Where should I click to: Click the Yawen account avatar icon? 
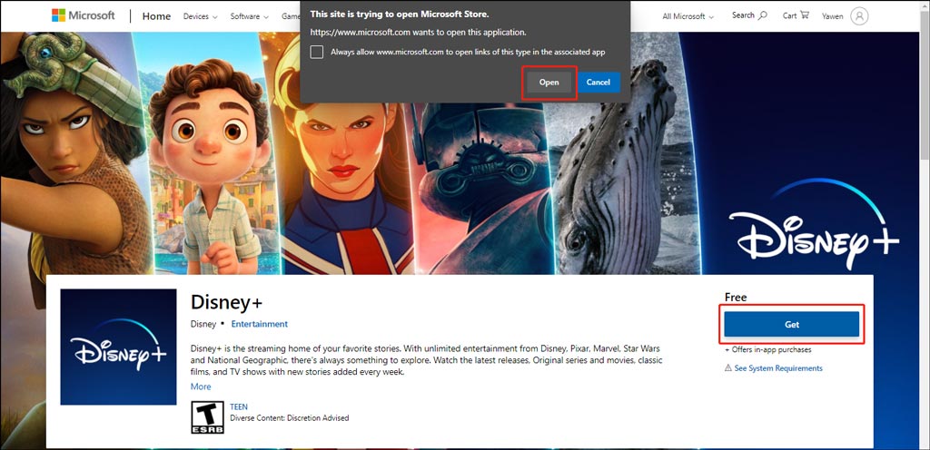point(859,15)
